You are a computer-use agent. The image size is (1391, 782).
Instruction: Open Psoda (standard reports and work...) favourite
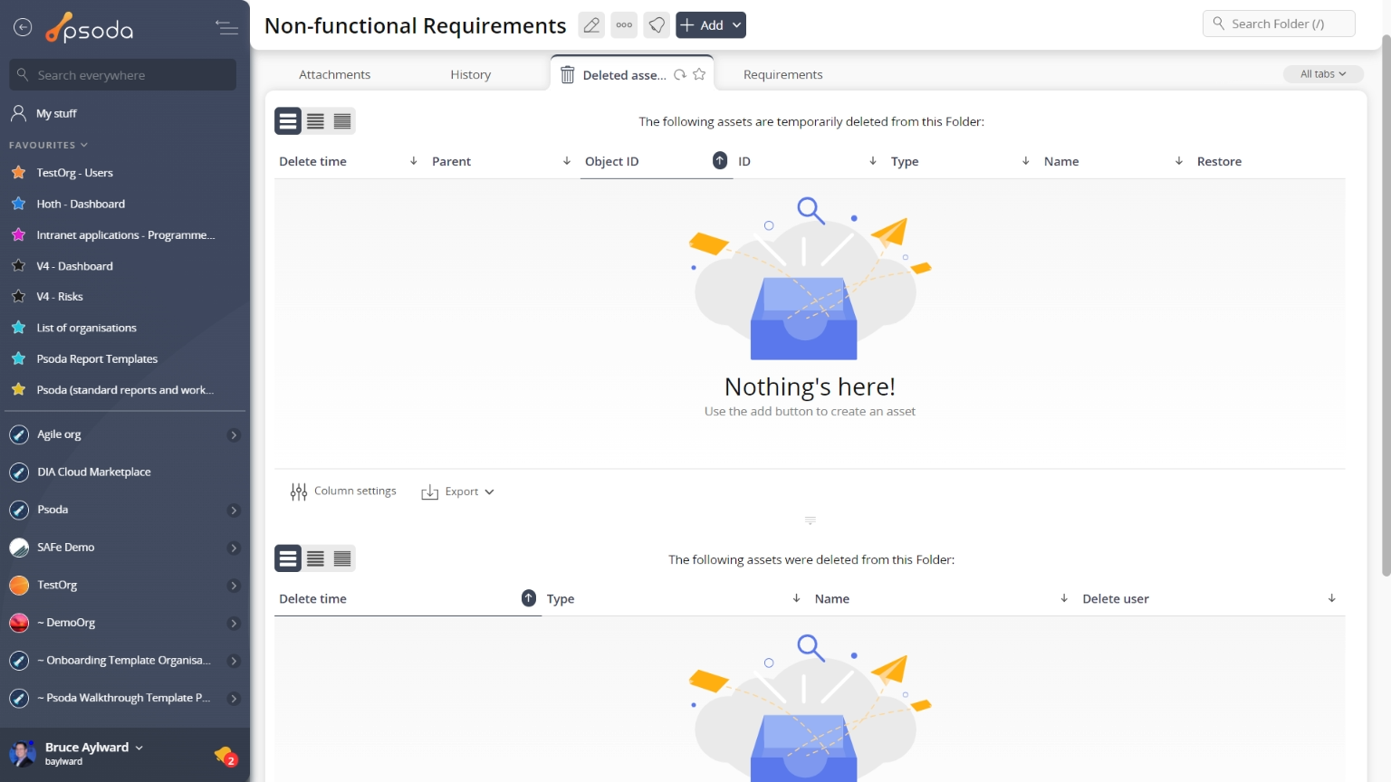(125, 390)
